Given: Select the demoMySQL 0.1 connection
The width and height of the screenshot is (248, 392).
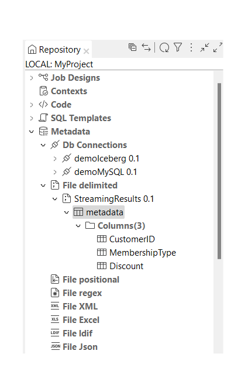Looking at the screenshot, I should [x=105, y=172].
